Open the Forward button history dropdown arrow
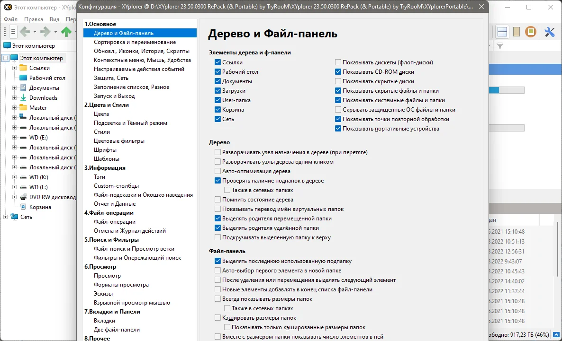The height and width of the screenshot is (341, 562). (55, 32)
